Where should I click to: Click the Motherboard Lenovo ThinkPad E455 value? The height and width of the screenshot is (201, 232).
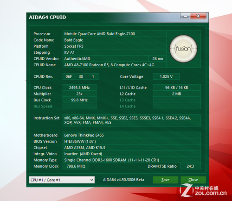(x=132, y=135)
